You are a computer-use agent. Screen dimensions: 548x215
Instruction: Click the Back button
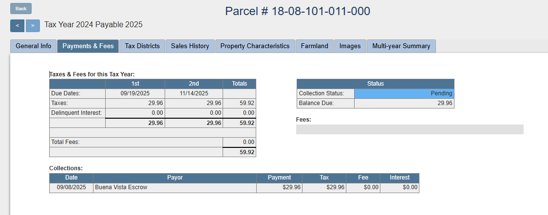(x=21, y=9)
